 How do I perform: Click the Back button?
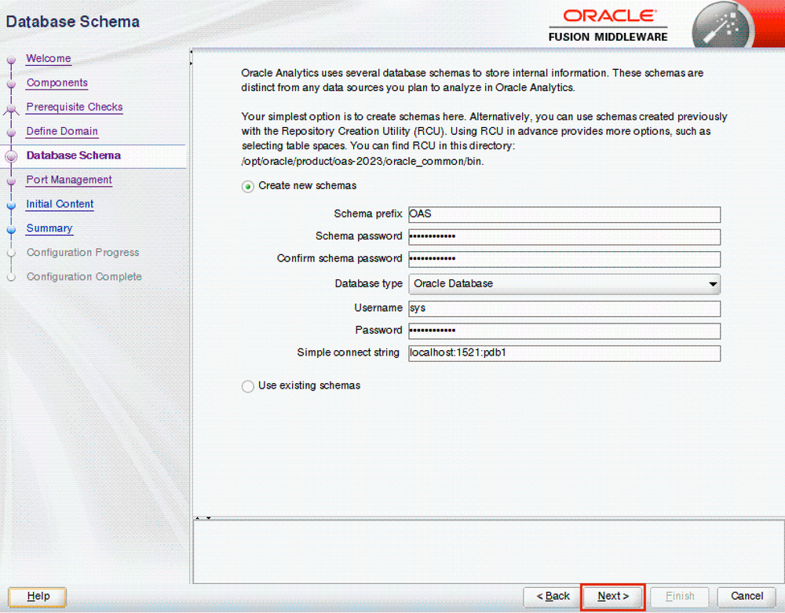552,597
